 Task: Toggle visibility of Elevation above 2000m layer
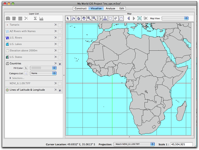pos(60,51)
